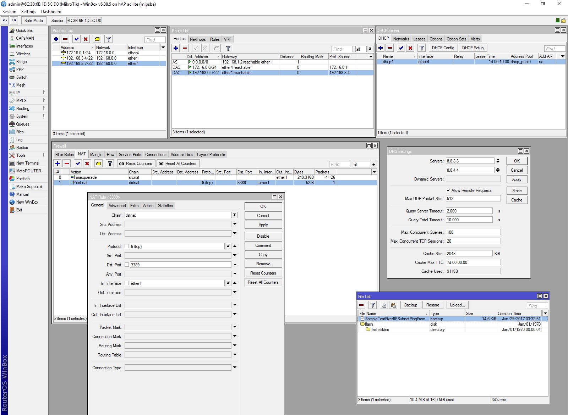Click Static button in DNS Settings
Image resolution: width=568 pixels, height=415 pixels.
pyautogui.click(x=517, y=191)
